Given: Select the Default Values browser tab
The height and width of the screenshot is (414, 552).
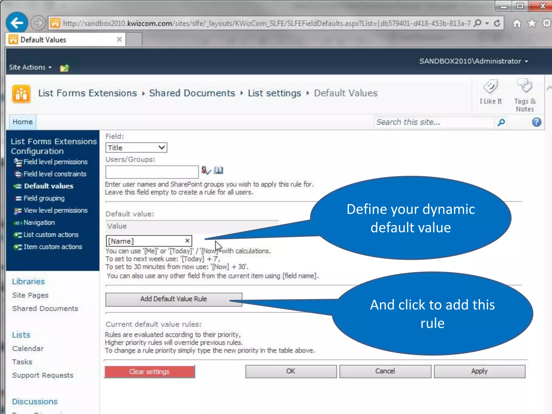Looking at the screenshot, I should click(x=65, y=39).
